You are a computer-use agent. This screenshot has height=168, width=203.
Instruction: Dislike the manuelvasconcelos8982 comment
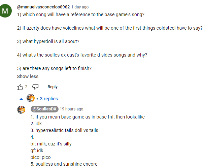[35, 87]
